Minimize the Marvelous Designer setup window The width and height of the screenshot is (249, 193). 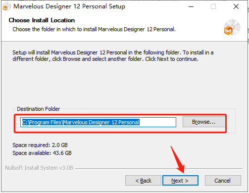[x=191, y=7]
